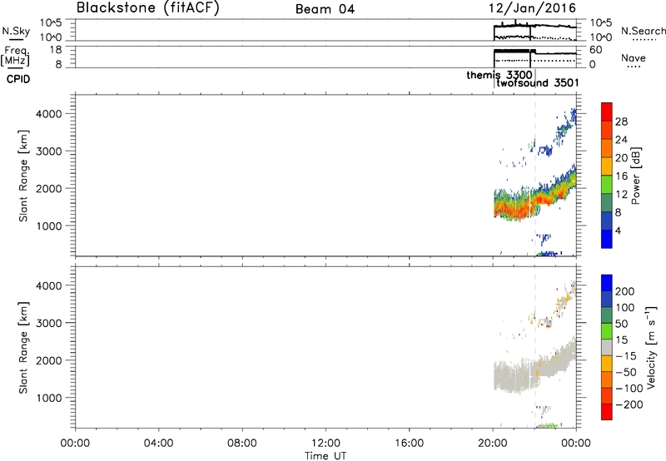The width and height of the screenshot is (666, 461).
Task: Click the dark blue swatch above 200 velocity
Action: click(x=607, y=283)
